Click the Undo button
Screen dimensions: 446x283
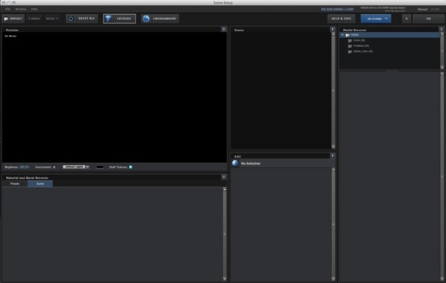click(34, 19)
